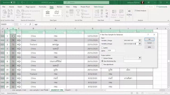Click Get Data icon
170x95 pixels.
(5, 14)
